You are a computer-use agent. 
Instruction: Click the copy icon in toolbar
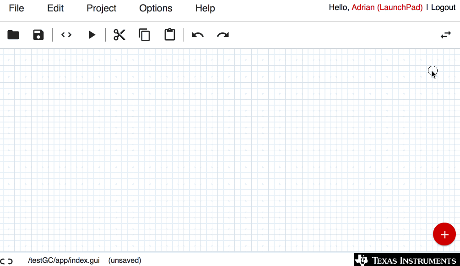coord(145,35)
